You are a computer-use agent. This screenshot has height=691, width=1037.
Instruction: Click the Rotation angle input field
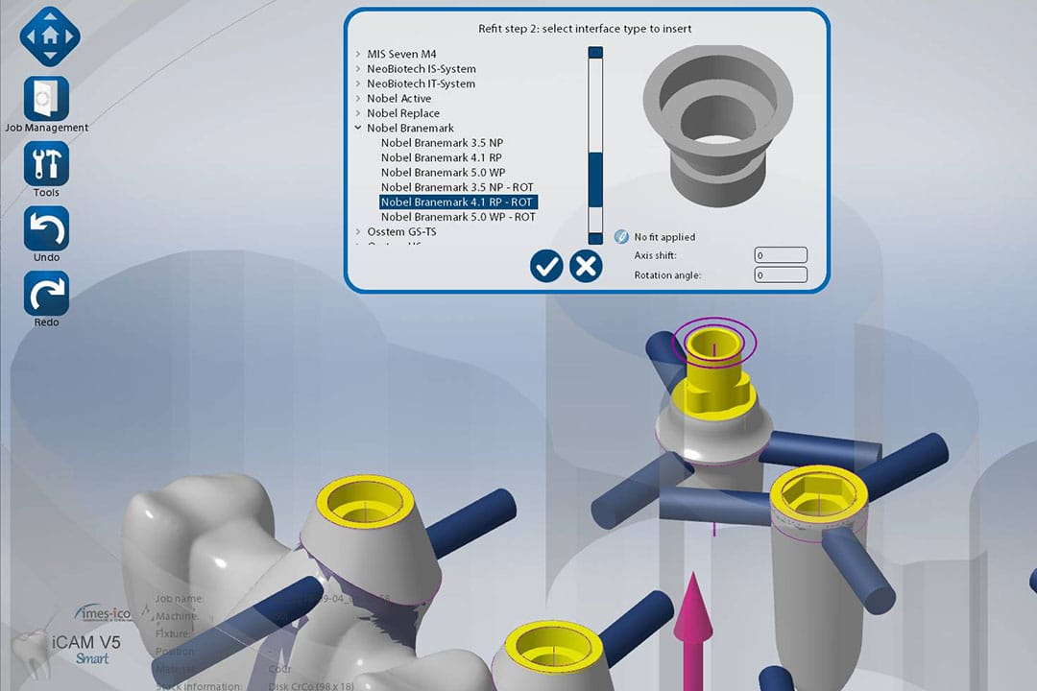[x=781, y=275]
